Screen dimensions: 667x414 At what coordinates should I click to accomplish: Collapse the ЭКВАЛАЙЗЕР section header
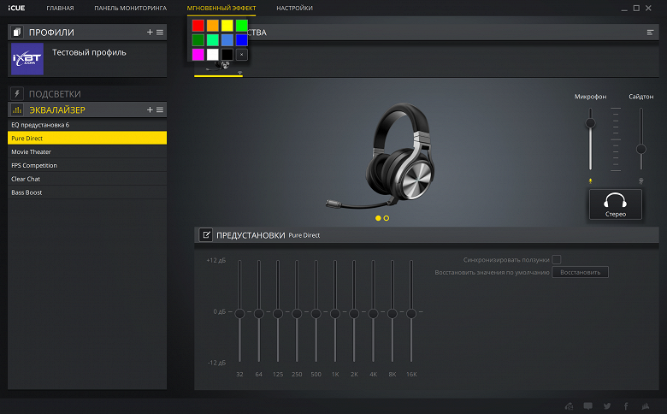coord(87,109)
